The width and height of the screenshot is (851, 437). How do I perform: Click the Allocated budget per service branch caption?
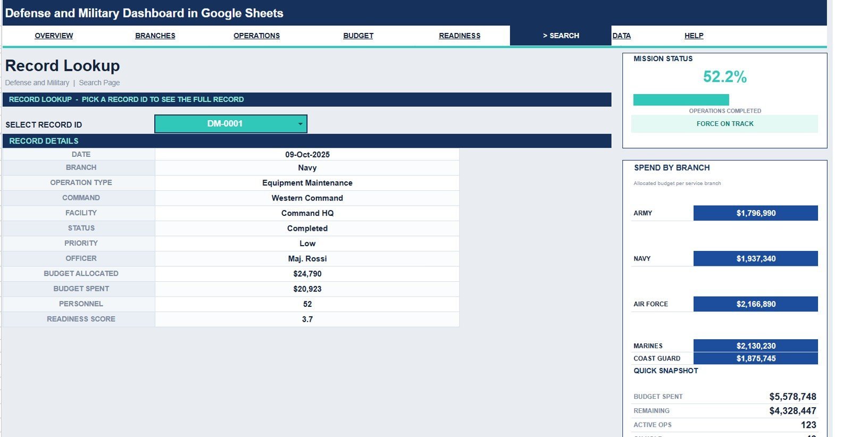pyautogui.click(x=677, y=183)
